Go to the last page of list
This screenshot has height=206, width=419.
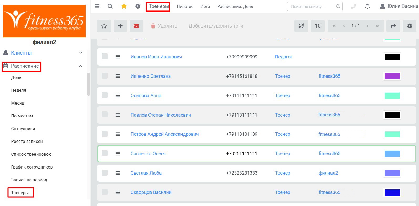click(377, 26)
